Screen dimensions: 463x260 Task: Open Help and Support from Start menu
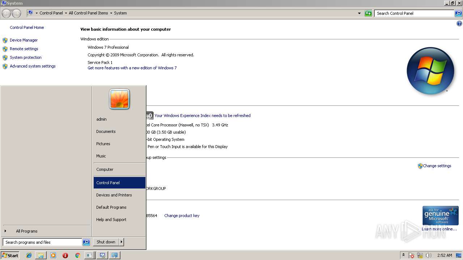(119, 220)
